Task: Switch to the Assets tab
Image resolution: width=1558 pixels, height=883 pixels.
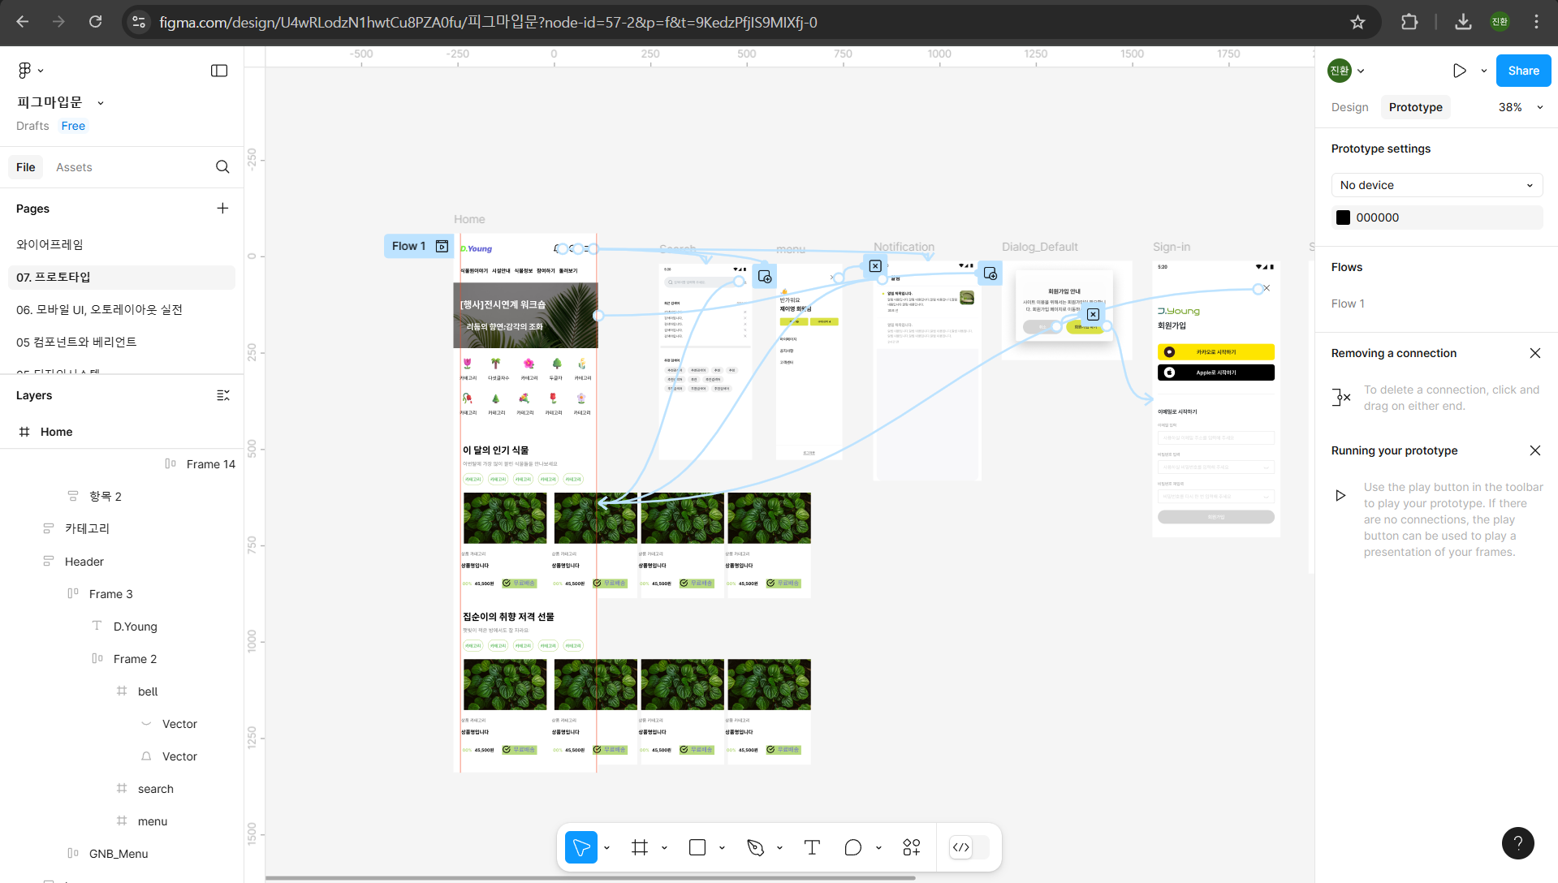Action: point(74,167)
